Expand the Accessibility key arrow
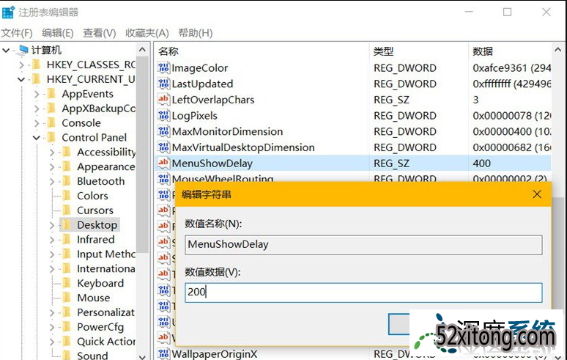This screenshot has width=567, height=360. point(52,153)
